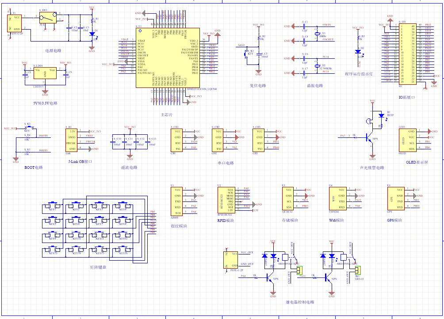Select the AT24C02 storage module U3
444x319 pixels.
289,198
